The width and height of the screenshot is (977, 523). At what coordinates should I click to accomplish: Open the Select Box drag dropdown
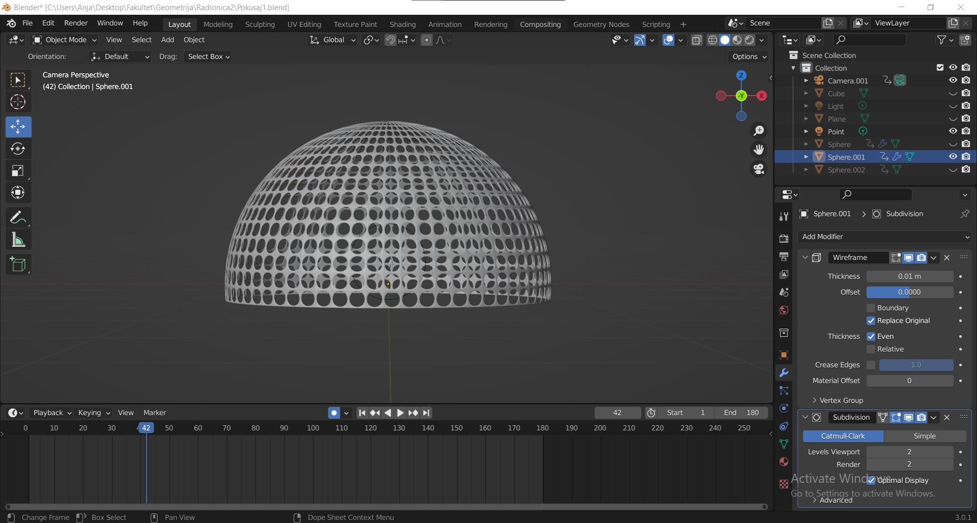(x=208, y=56)
